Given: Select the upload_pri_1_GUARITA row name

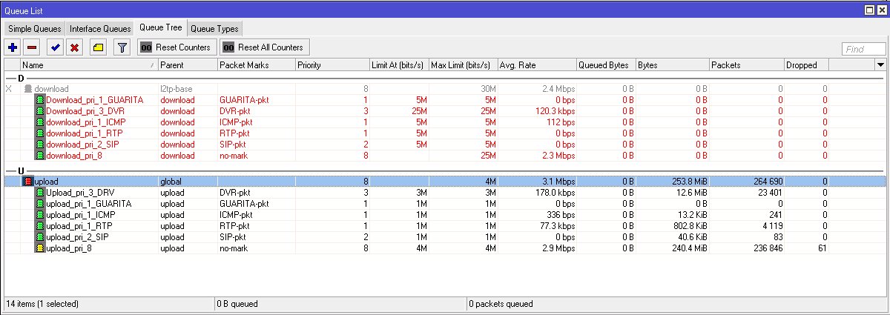Looking at the screenshot, I should click(x=88, y=204).
